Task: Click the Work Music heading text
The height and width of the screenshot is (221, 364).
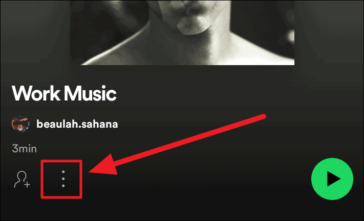Action: 64,93
